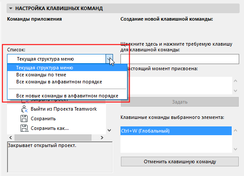Click horizontal scrollbar thumb of command list
Screen dimensions: 244x176
(53, 137)
